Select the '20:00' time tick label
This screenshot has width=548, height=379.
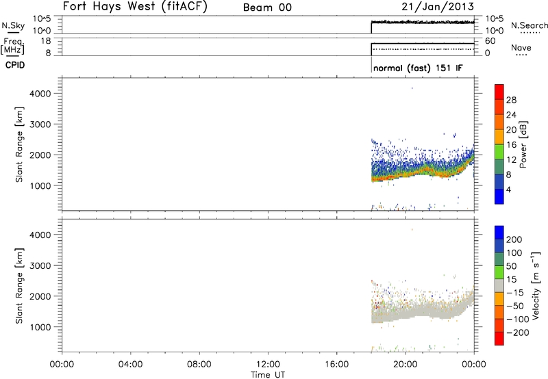tap(406, 365)
